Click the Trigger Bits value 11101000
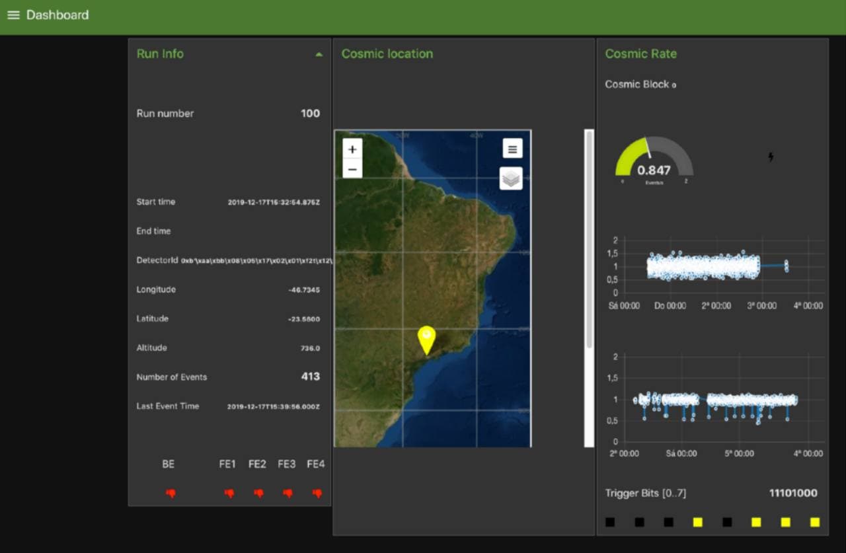Viewport: 846px width, 553px height. coord(793,493)
